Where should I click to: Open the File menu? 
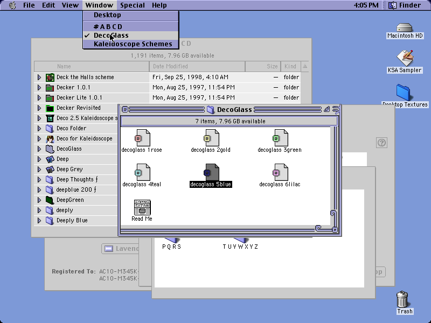point(29,5)
